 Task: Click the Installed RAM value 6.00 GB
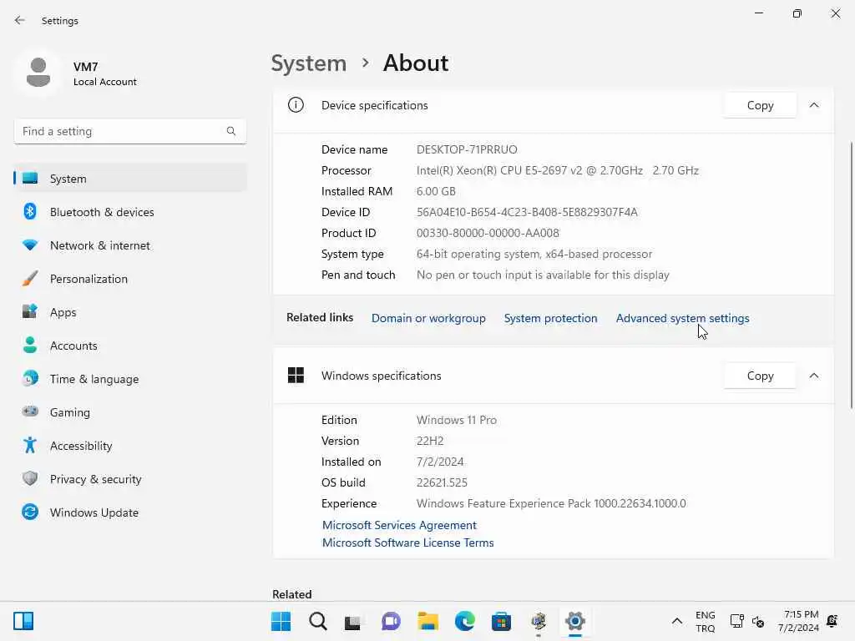[436, 191]
